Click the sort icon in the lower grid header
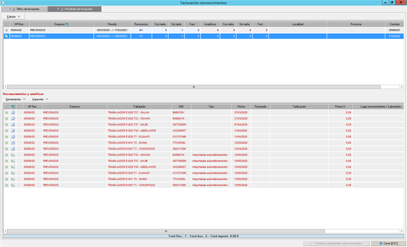This screenshot has height=247, width=407. [13, 106]
